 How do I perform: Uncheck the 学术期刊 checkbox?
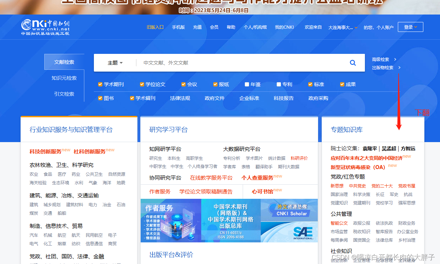pos(100,84)
